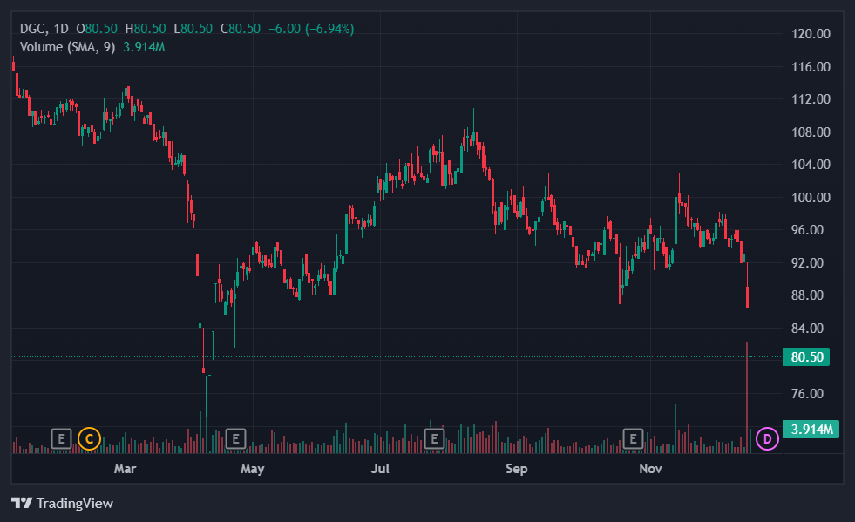Click the pink D dividend marker
The width and height of the screenshot is (855, 522).
pos(767,438)
